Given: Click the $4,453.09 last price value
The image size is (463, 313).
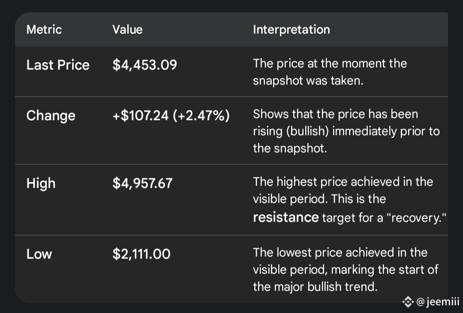Looking at the screenshot, I should click(x=144, y=65).
